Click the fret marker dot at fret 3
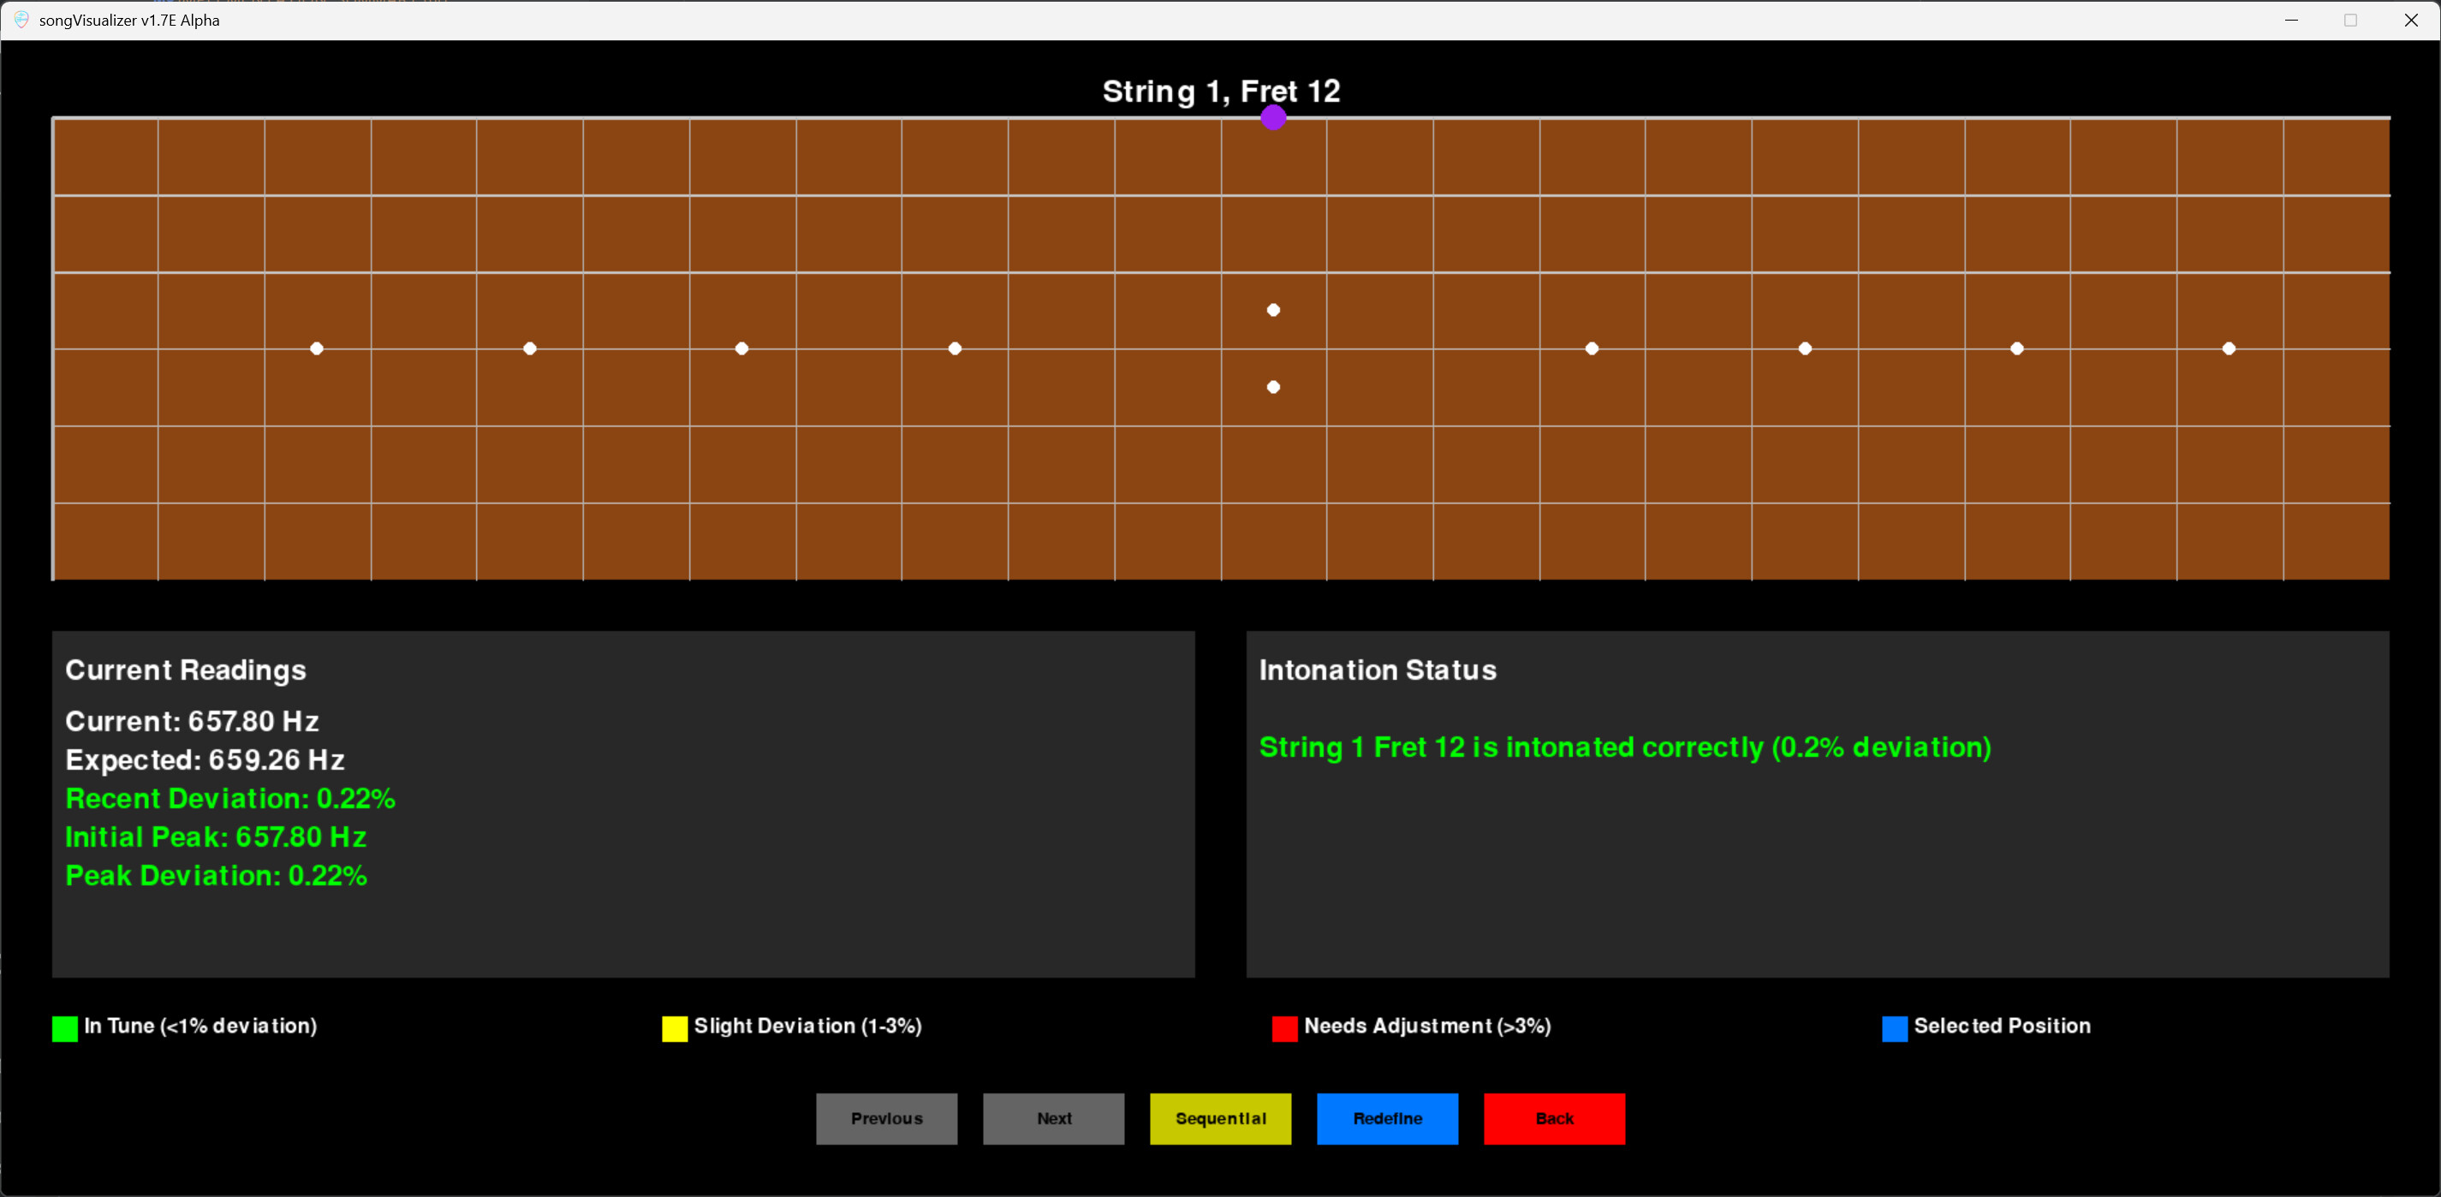Image resolution: width=2441 pixels, height=1197 pixels. pos(317,348)
